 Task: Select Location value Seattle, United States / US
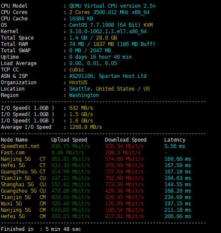[x=109, y=89]
